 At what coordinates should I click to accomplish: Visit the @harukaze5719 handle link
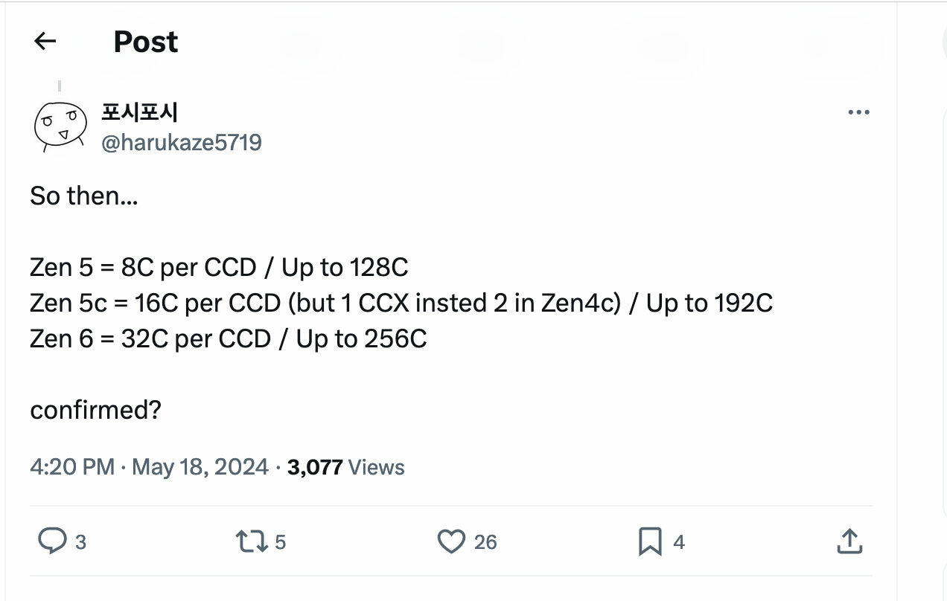pyautogui.click(x=181, y=142)
